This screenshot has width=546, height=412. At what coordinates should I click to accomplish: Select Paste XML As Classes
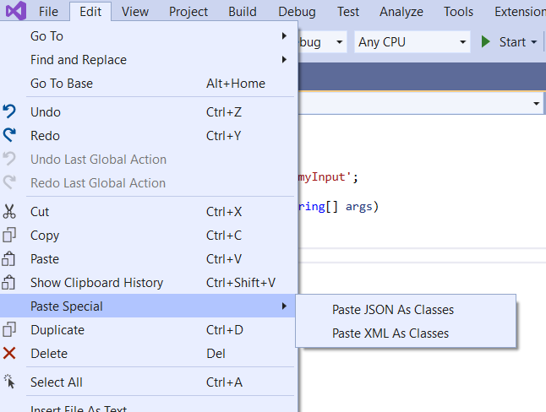pyautogui.click(x=406, y=333)
